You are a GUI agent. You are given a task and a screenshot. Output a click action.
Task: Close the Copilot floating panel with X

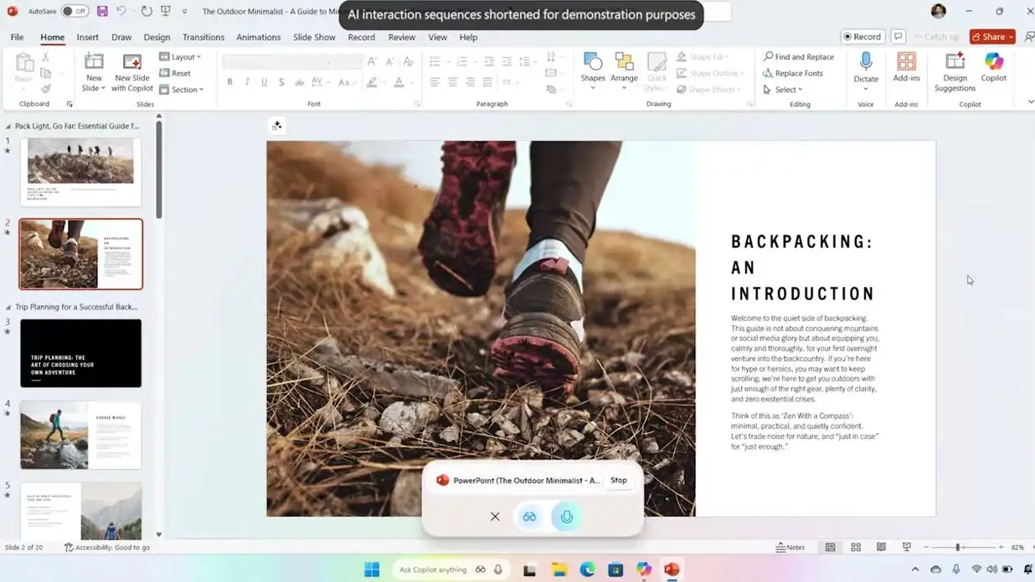point(495,517)
